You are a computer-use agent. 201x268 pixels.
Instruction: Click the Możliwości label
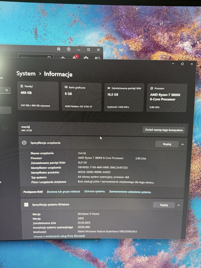[x=40, y=232]
